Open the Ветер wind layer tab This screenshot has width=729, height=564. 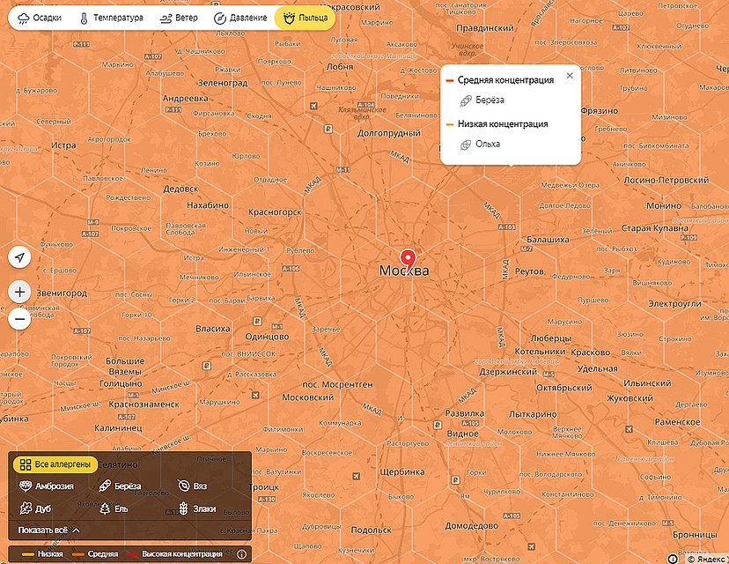(179, 19)
